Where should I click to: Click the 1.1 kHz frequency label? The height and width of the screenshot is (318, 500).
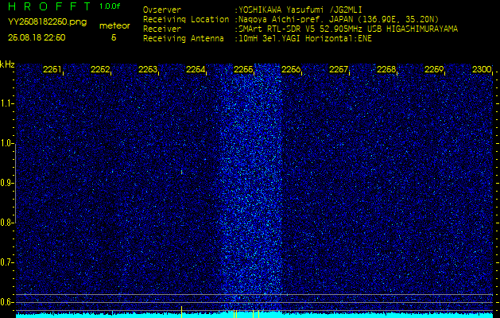[x=6, y=103]
